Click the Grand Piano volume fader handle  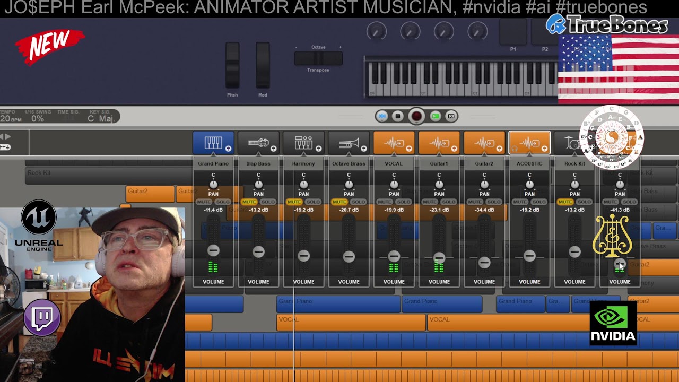[213, 250]
